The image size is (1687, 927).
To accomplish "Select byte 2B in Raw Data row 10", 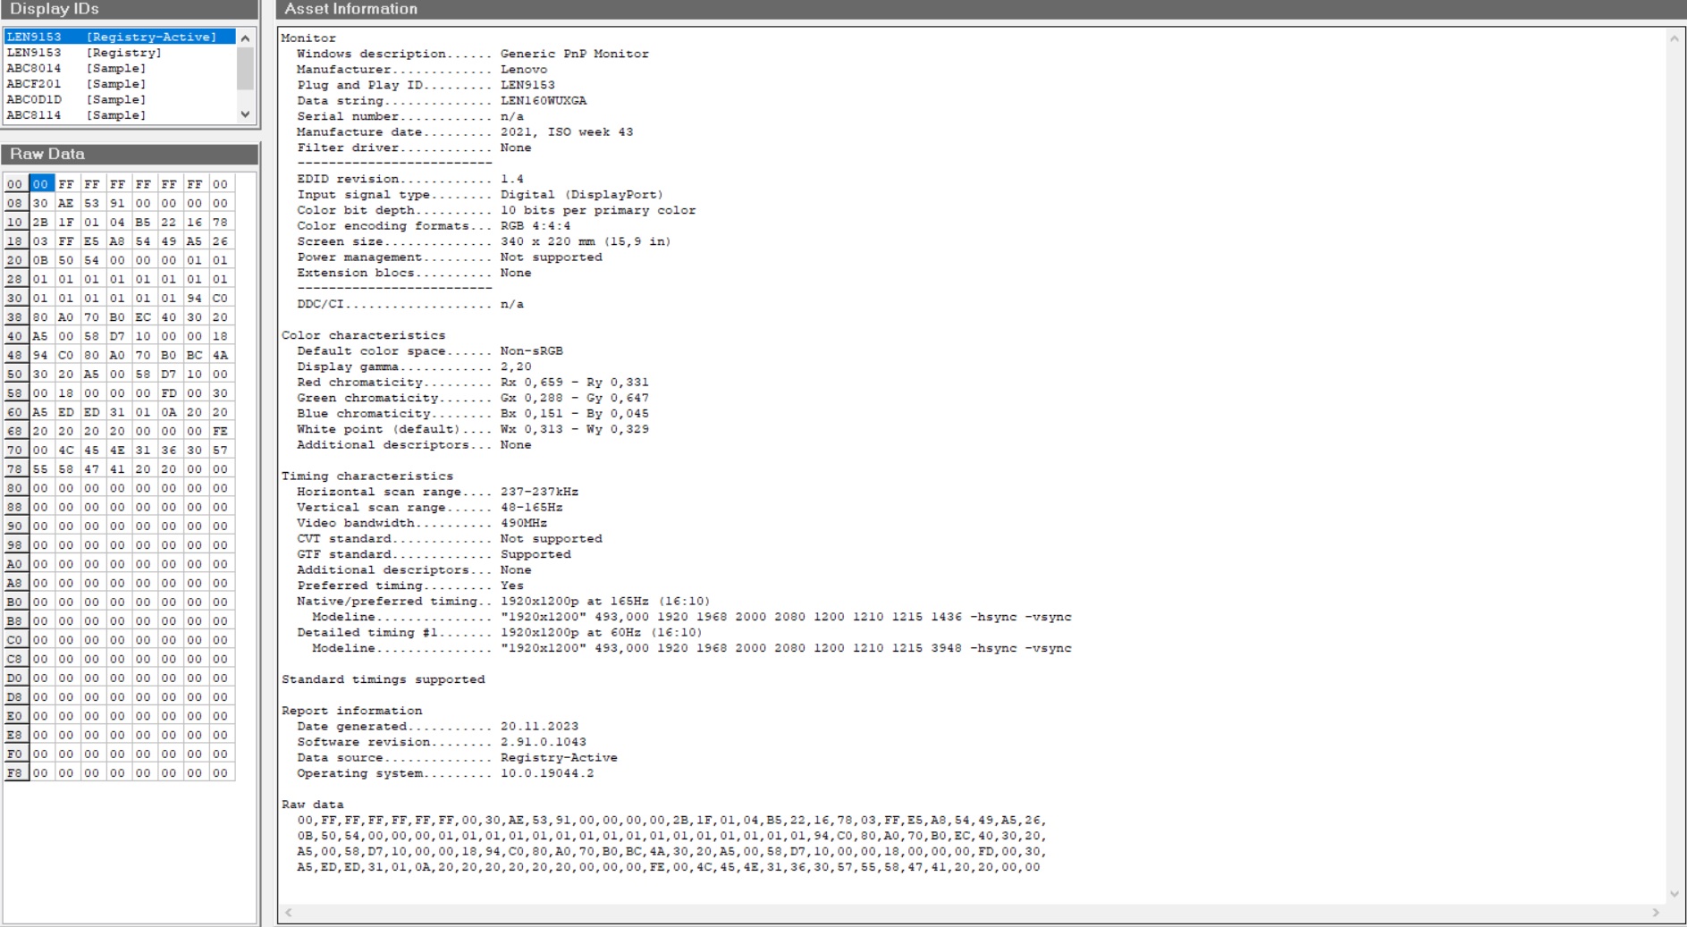I will 40,223.
